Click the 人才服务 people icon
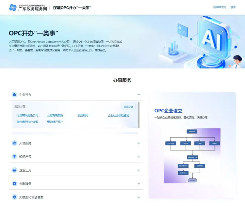 (14, 143)
